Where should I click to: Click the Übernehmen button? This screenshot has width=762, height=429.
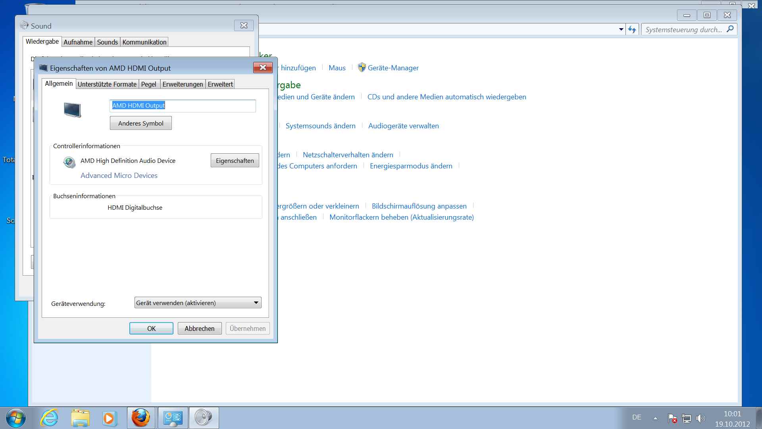pos(248,329)
